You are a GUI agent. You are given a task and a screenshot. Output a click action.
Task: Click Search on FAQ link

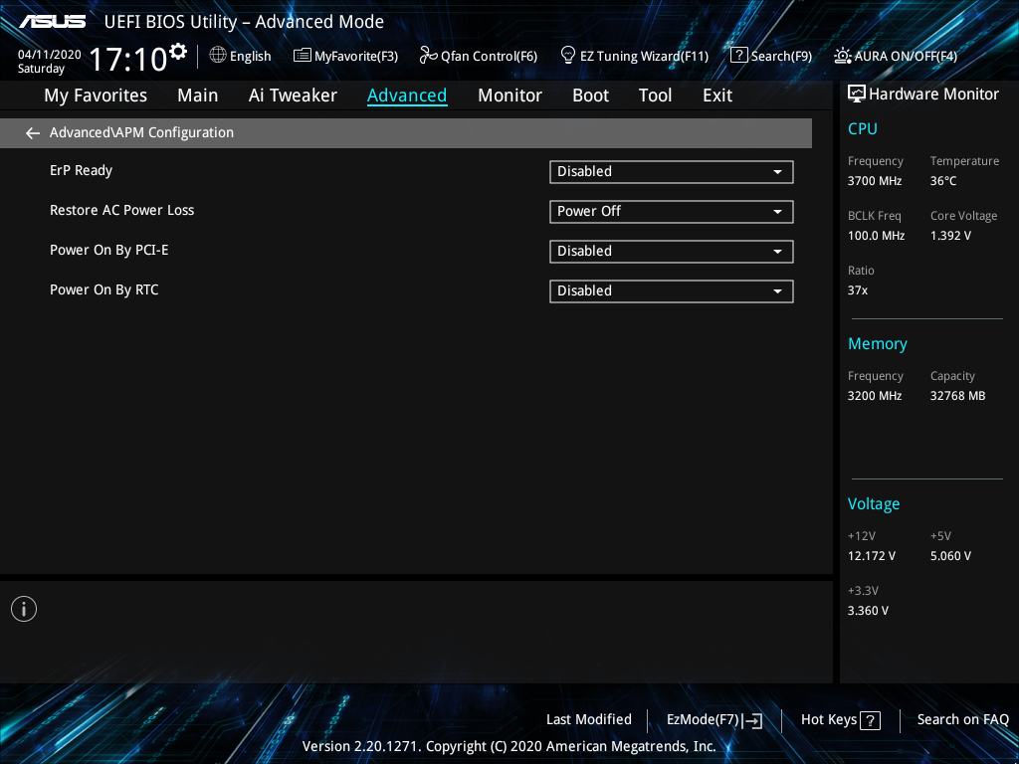(x=962, y=720)
